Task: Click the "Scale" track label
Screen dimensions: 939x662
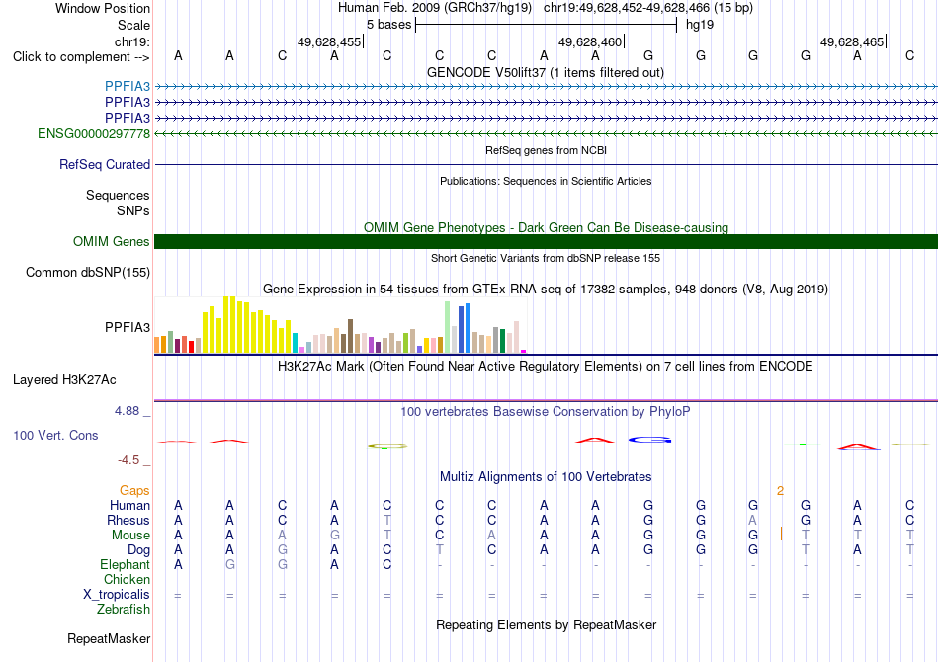Action: [x=133, y=25]
